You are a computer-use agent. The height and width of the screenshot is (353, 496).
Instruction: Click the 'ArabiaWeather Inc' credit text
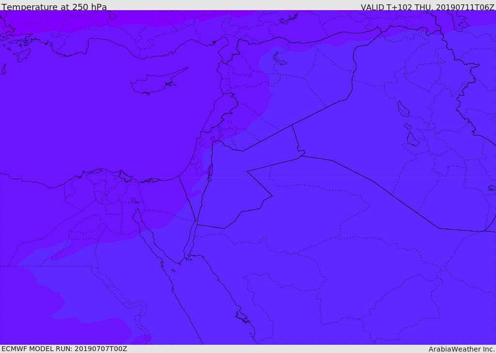click(462, 349)
